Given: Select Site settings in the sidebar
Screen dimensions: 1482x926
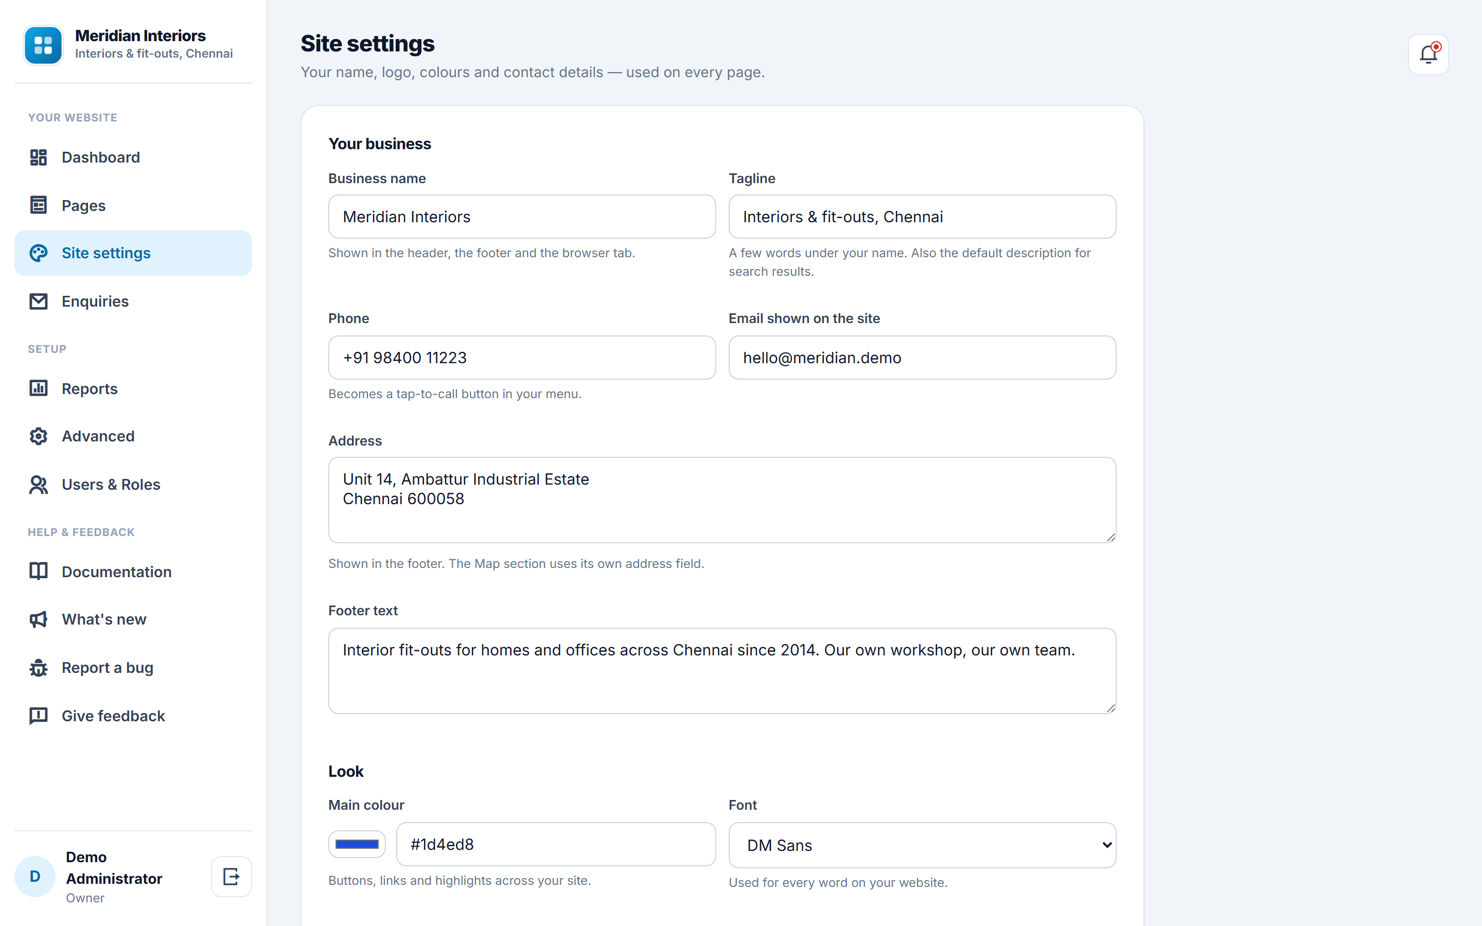Looking at the screenshot, I should tap(133, 253).
